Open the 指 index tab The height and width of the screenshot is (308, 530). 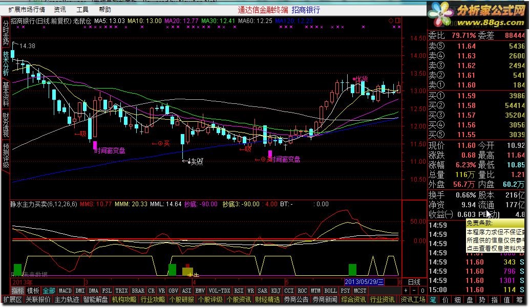pyautogui.click(x=495, y=299)
